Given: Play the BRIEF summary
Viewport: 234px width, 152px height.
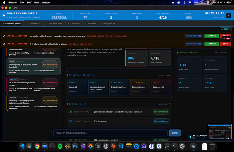Looking at the screenshot, I should 226,29.
